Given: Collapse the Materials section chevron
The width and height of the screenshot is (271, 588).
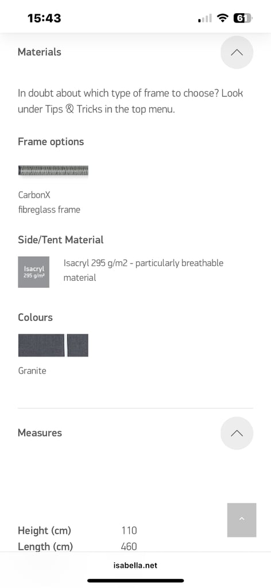Looking at the screenshot, I should [x=237, y=52].
